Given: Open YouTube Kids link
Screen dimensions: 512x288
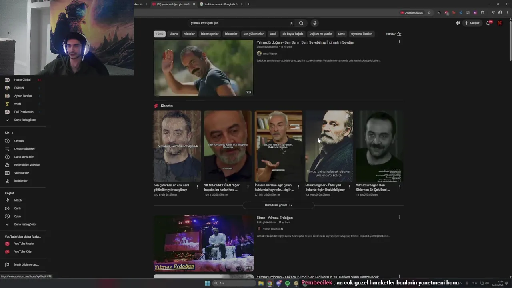Looking at the screenshot, I should click(x=22, y=252).
